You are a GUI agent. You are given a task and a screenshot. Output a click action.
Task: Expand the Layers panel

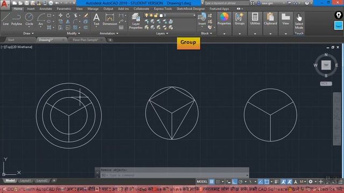pos(162,33)
